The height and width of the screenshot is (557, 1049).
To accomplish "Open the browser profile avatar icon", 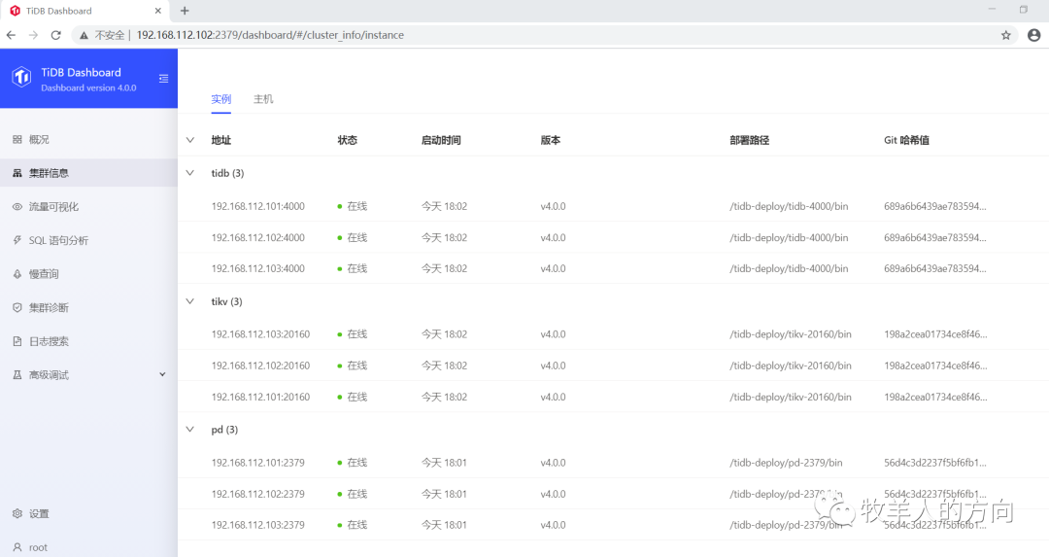I will 1033,35.
